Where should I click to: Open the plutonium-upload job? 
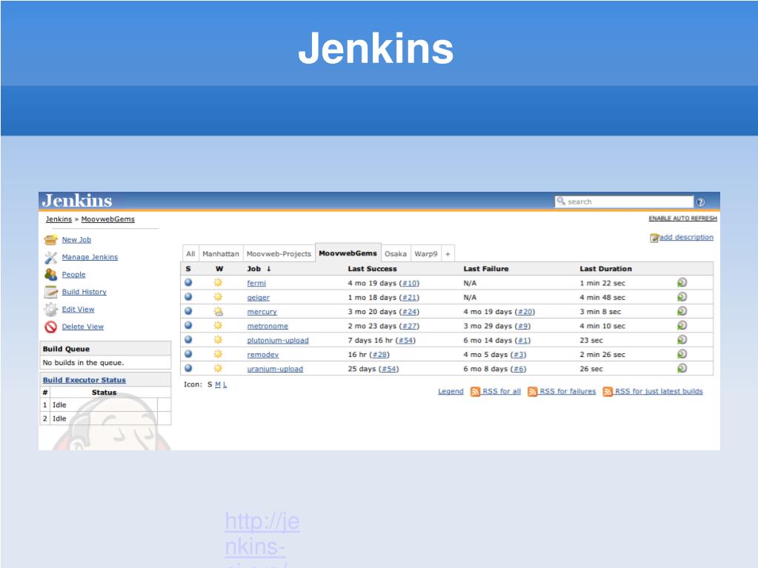tap(277, 341)
